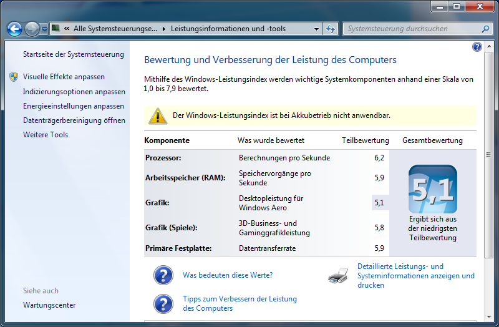Click the magnifying glass search icon

pos(485,29)
